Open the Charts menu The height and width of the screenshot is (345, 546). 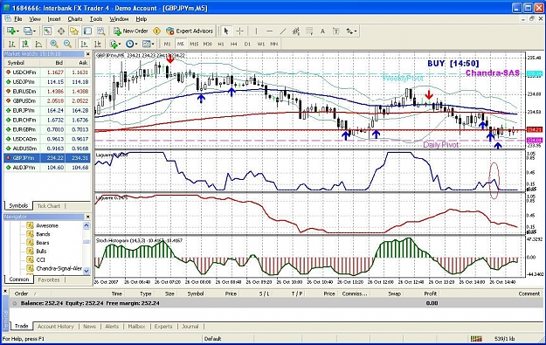[x=75, y=19]
